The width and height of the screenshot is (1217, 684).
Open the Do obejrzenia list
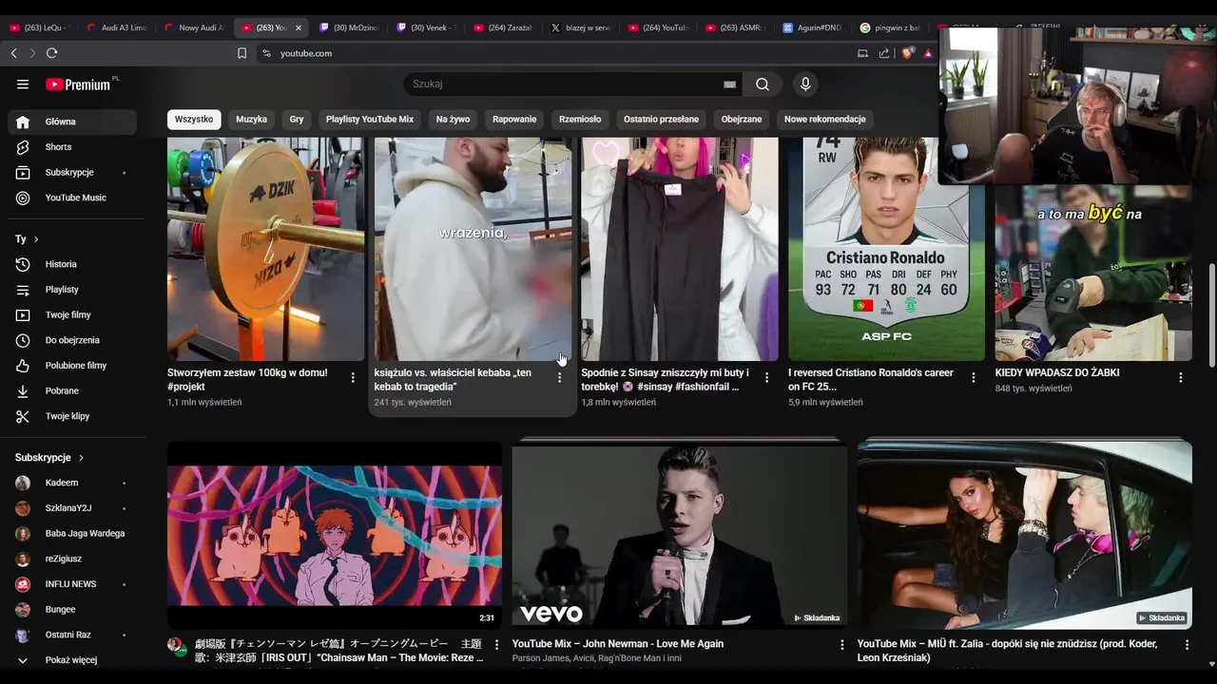[72, 340]
